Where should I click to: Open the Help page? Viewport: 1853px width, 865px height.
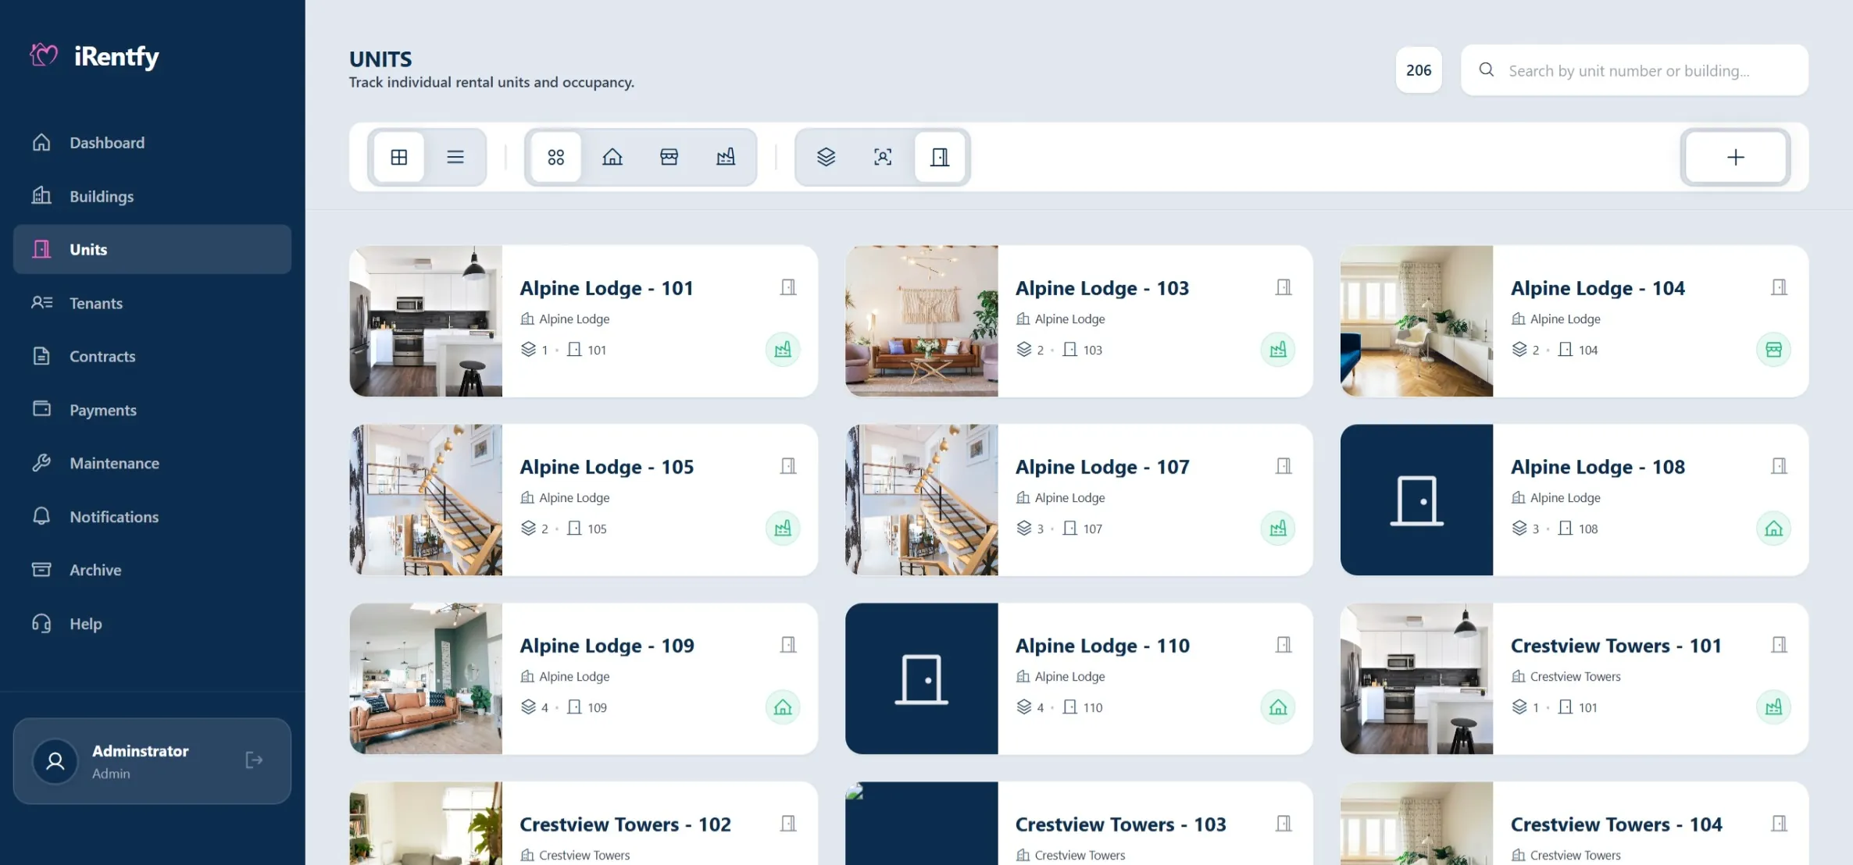pyautogui.click(x=152, y=624)
